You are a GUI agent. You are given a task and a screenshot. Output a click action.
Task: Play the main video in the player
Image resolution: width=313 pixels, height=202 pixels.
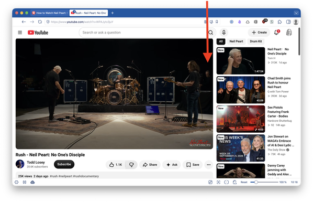(x=114, y=94)
